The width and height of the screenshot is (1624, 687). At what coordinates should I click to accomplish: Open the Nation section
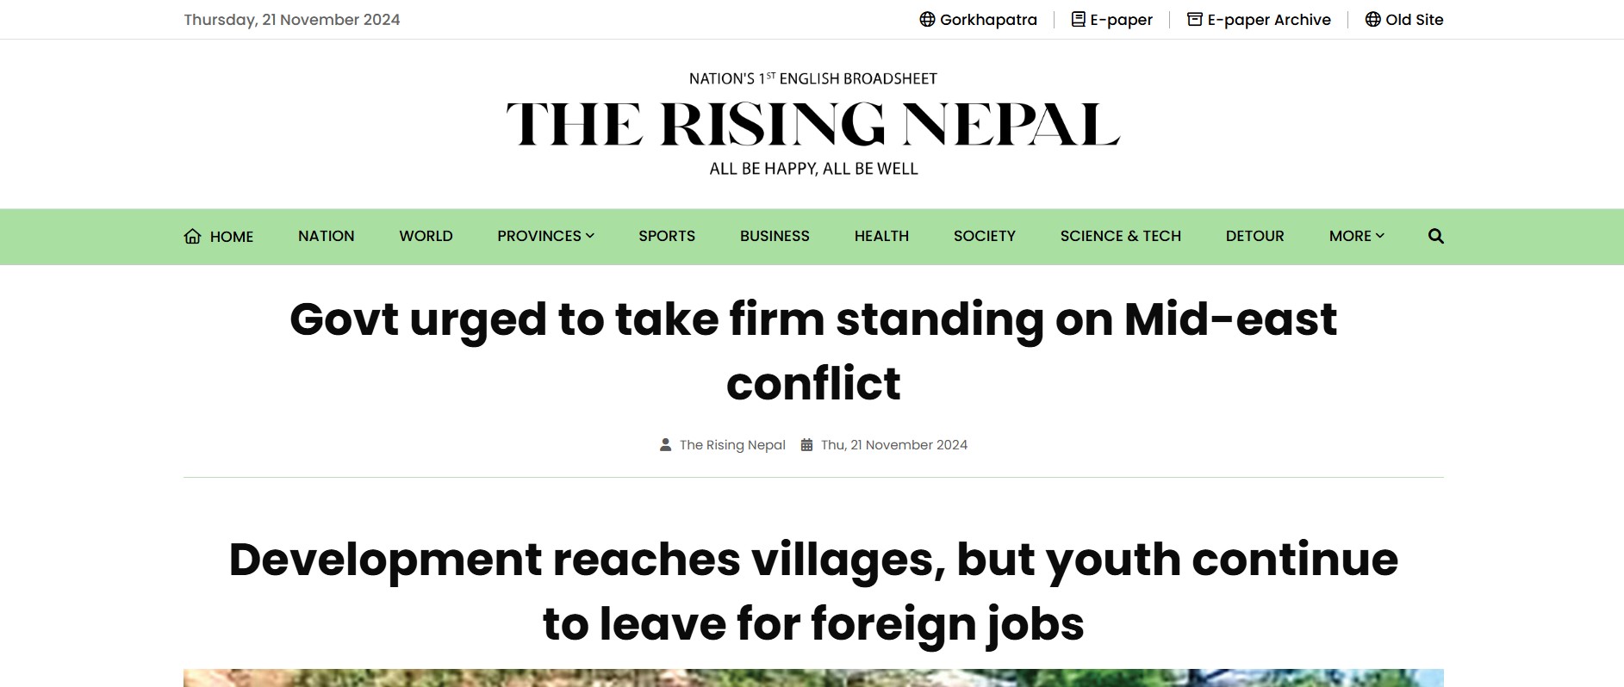(x=326, y=236)
